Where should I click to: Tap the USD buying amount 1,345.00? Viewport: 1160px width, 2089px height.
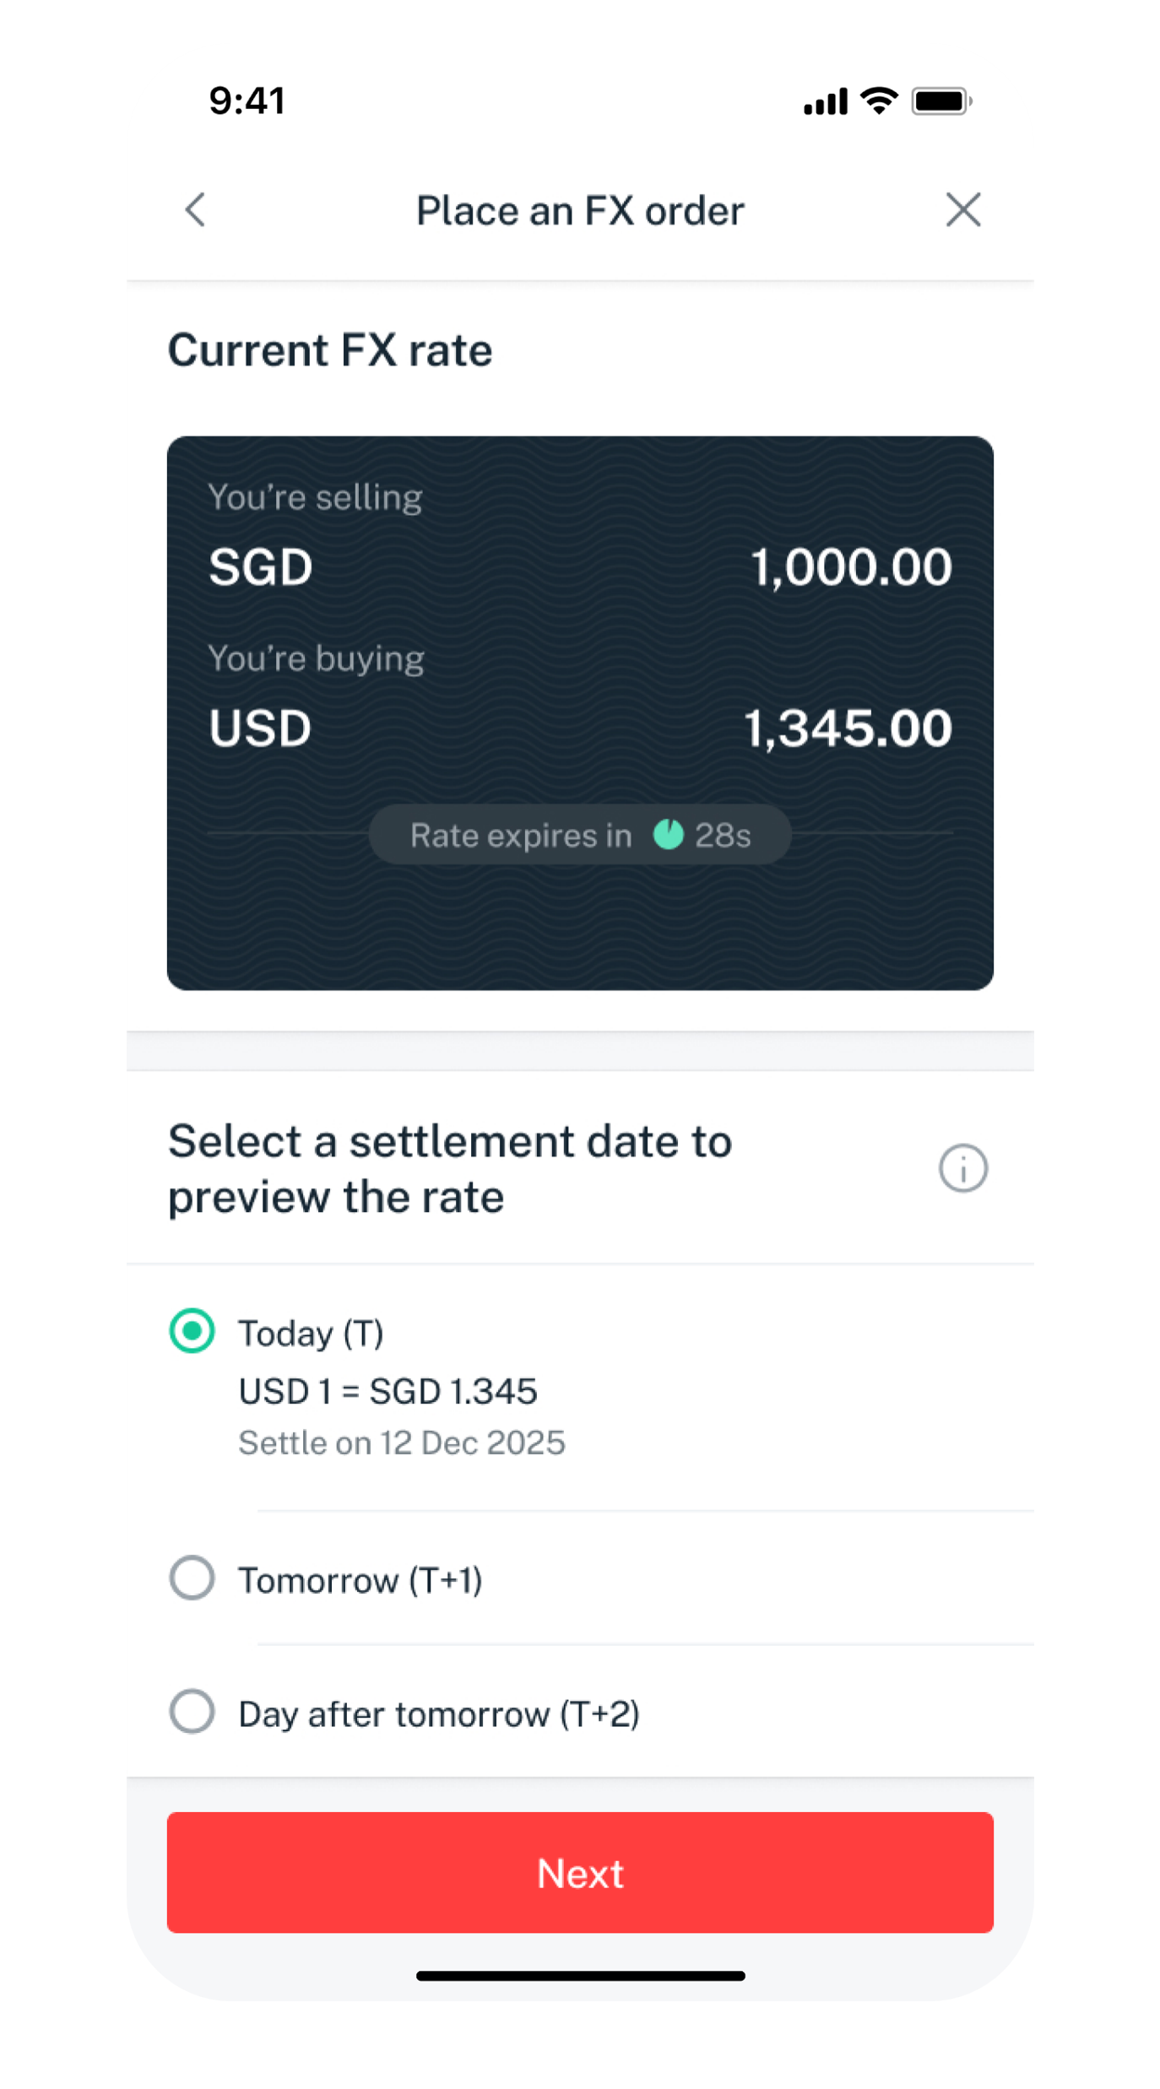click(x=848, y=728)
